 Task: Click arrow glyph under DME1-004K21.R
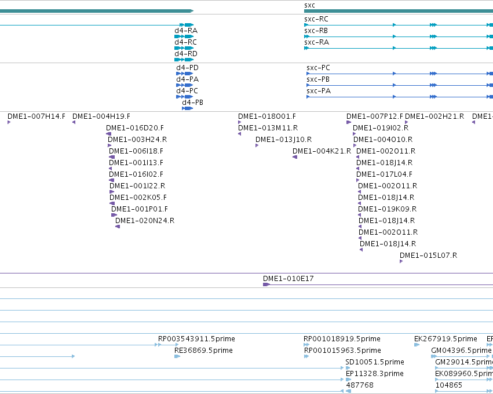tap(295, 157)
